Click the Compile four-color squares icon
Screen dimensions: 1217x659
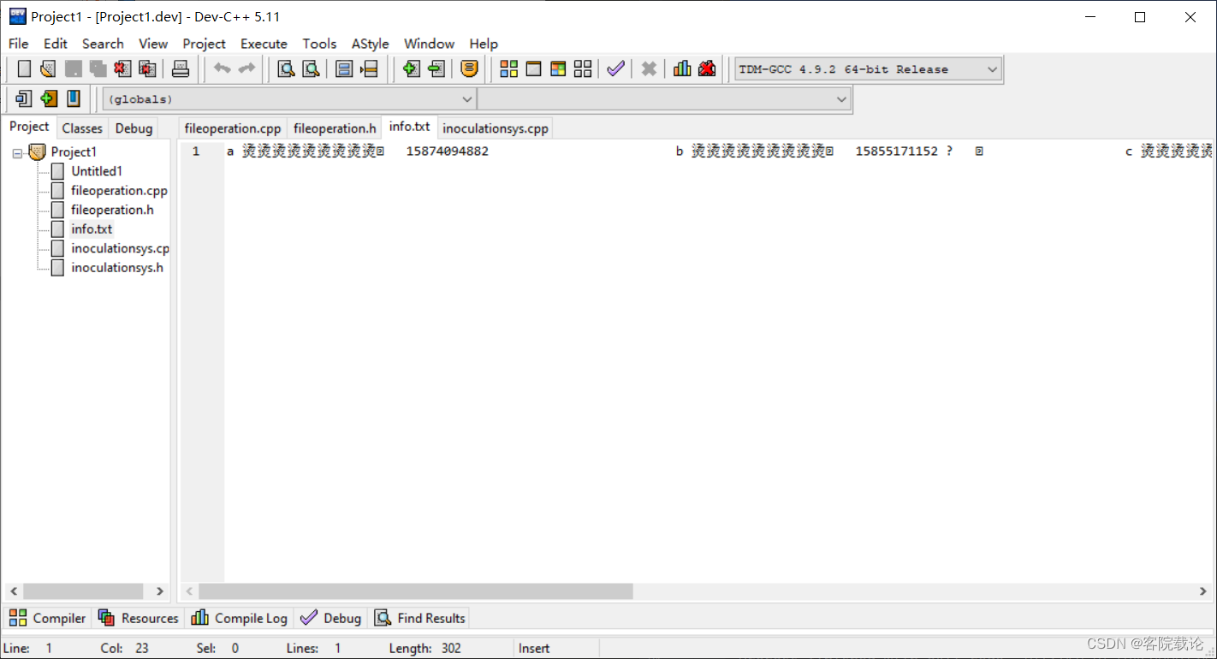pyautogui.click(x=508, y=68)
